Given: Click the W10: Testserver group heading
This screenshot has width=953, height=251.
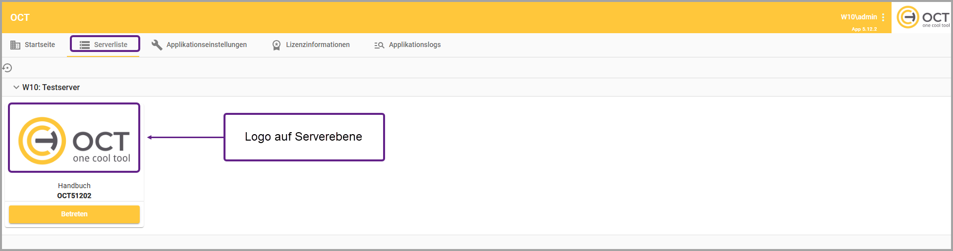Looking at the screenshot, I should [x=51, y=87].
